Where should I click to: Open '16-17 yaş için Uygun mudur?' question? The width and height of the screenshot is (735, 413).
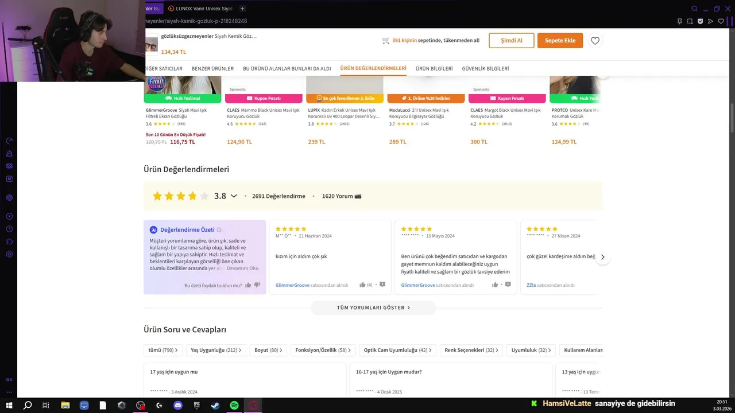click(451, 379)
